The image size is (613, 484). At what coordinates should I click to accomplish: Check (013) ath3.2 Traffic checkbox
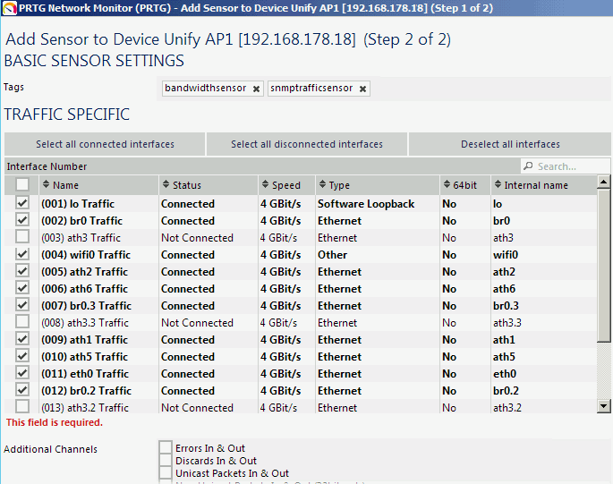pos(22,406)
